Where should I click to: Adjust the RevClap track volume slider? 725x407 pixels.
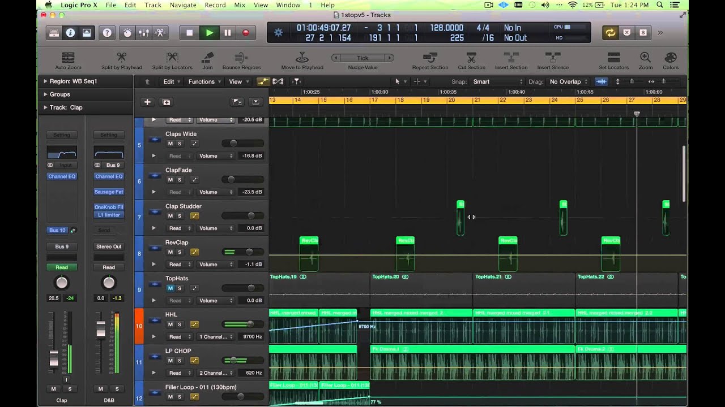(243, 252)
